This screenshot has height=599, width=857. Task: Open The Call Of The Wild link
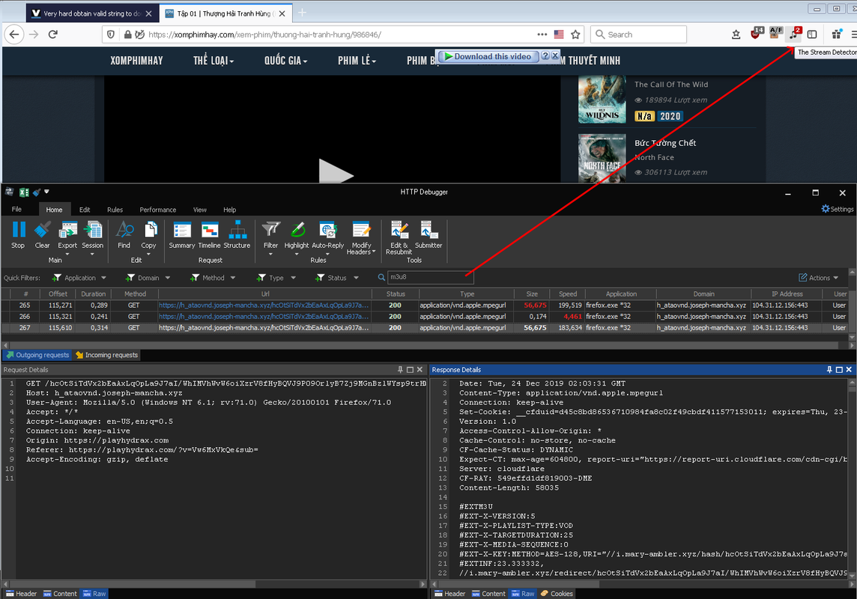click(671, 85)
